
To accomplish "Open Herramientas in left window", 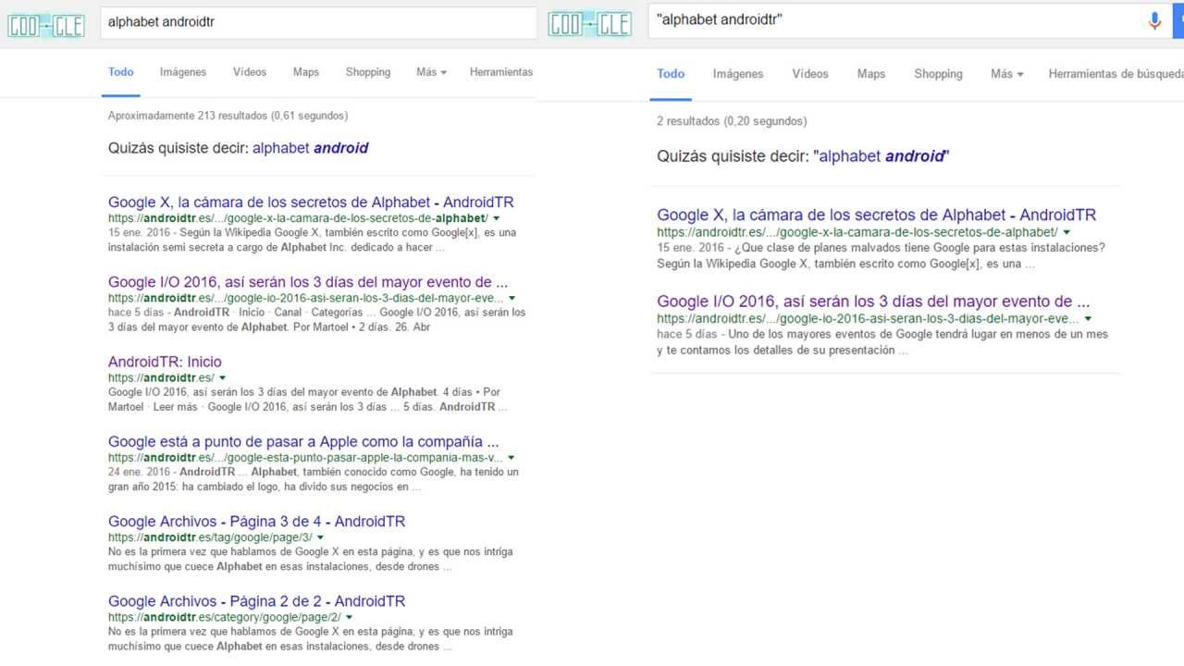I will point(501,72).
